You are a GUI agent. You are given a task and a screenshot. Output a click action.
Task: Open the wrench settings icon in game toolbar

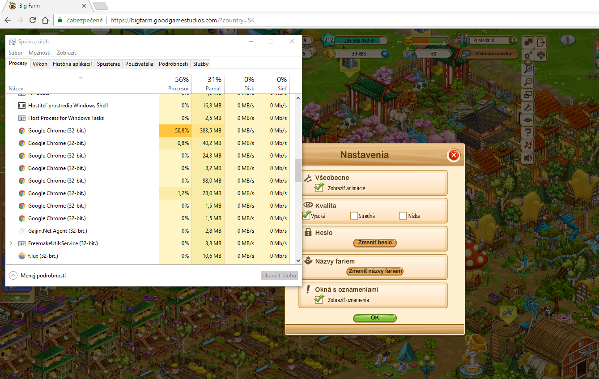(528, 107)
